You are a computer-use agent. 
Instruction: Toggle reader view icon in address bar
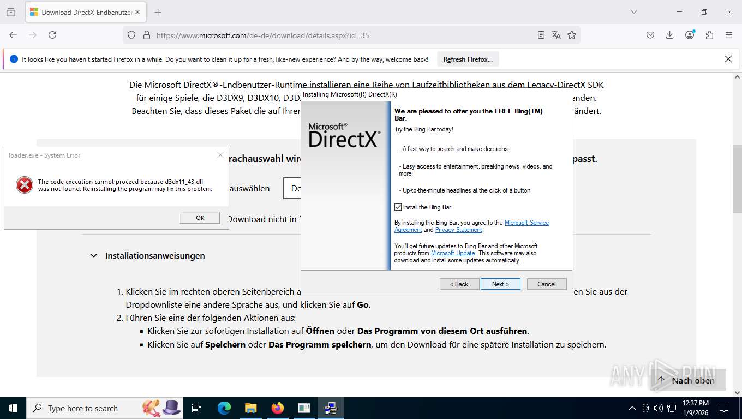click(x=541, y=35)
